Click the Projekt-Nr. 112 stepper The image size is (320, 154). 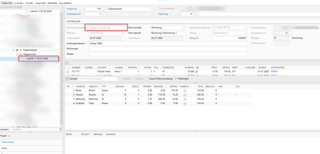click(x=104, y=9)
